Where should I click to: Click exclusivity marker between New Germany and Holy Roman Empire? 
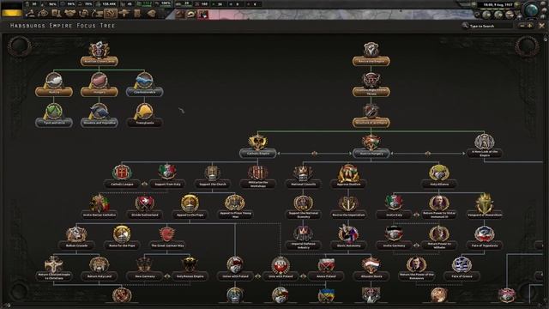(x=167, y=276)
